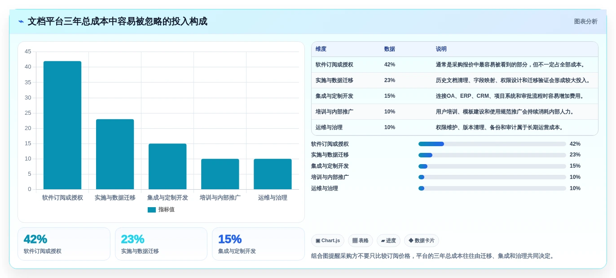Image resolution: width=616 pixels, height=278 pixels.
Task: Open the 23% 实施与数据迁移 stat card
Action: click(x=161, y=244)
